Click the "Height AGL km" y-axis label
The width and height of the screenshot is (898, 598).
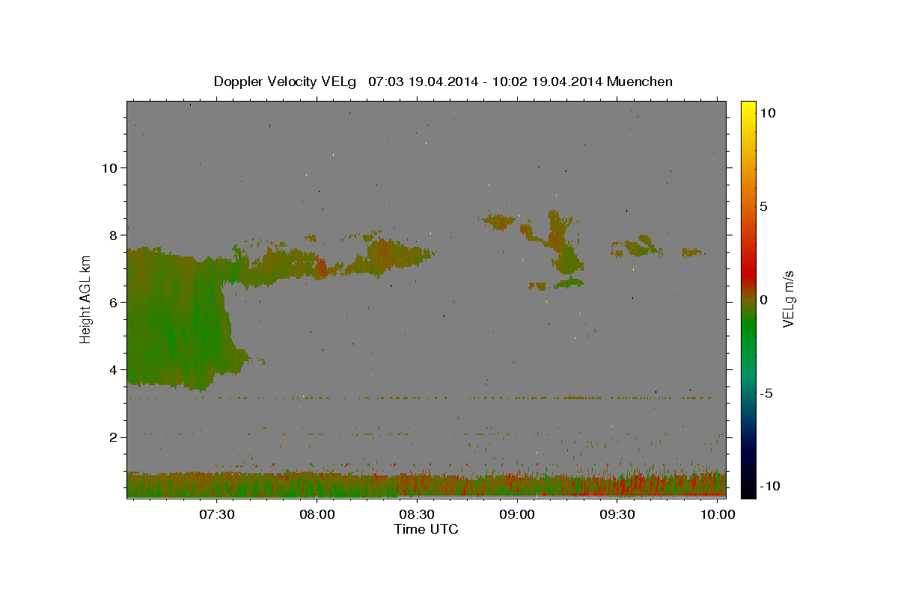coord(86,298)
